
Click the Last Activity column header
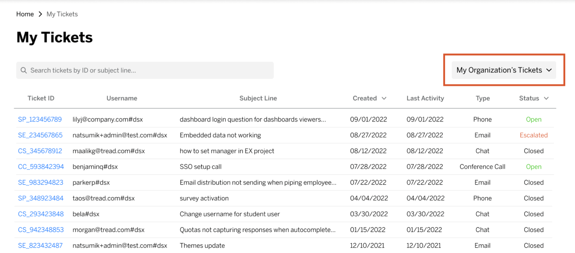point(425,98)
